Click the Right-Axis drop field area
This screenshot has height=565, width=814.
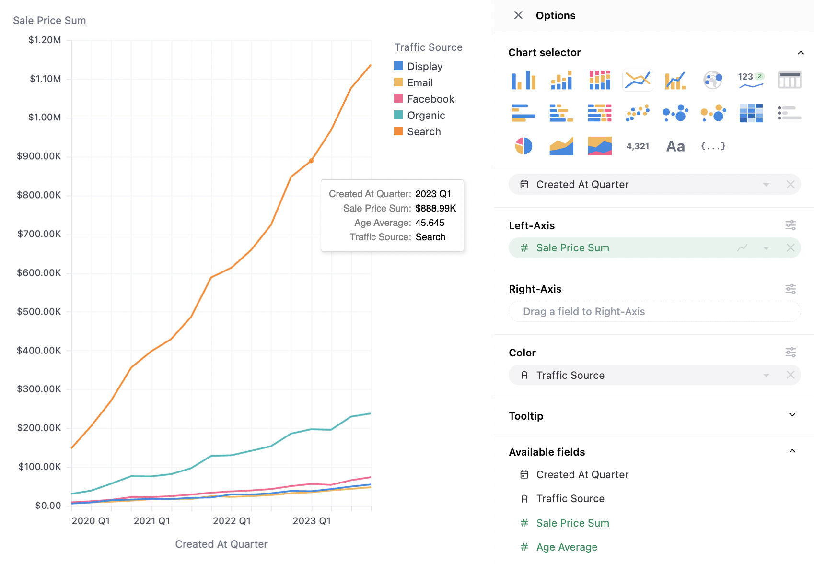click(x=654, y=312)
